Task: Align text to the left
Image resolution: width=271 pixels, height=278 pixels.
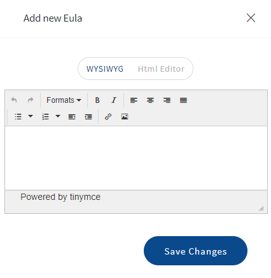Action: point(134,100)
